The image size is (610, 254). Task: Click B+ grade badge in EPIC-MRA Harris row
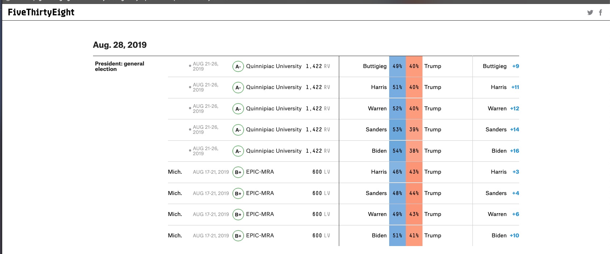238,172
